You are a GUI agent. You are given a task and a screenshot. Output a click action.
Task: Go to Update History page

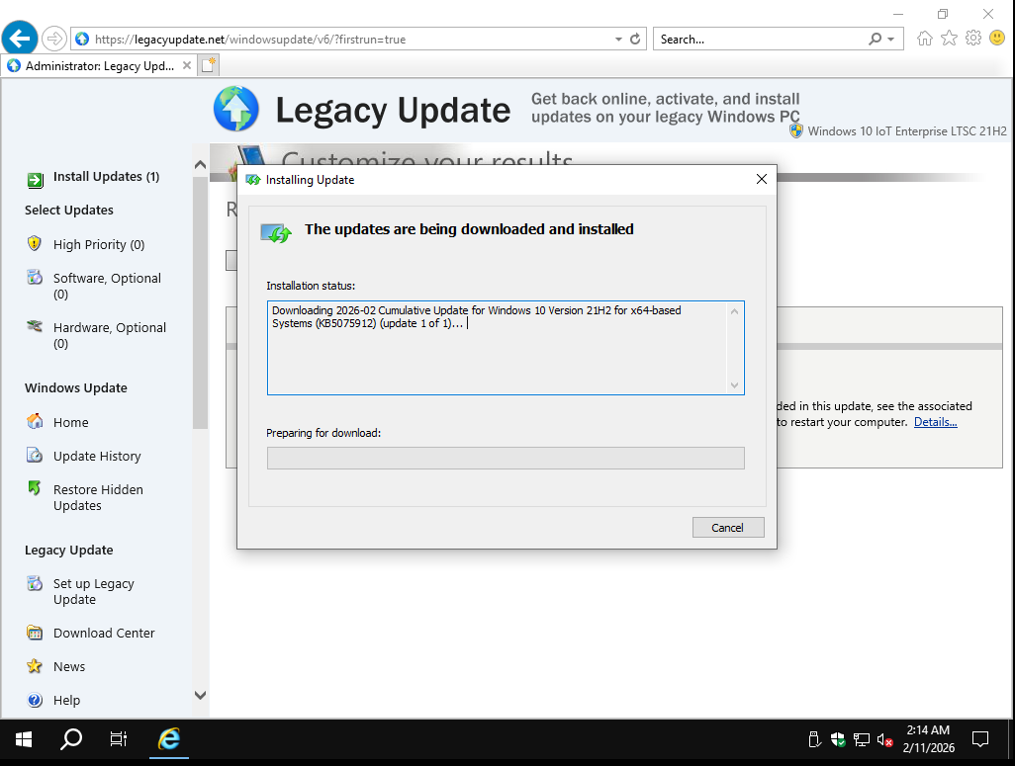(x=96, y=456)
